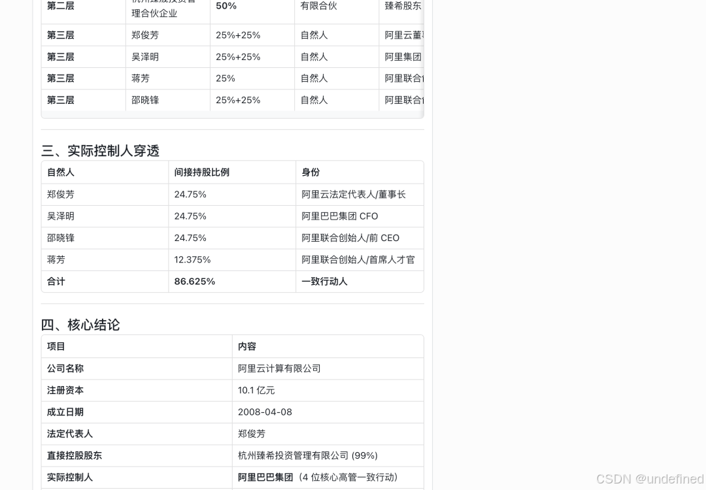Click 25%+25% in 吴泽明's layer row
This screenshot has width=706, height=490.
coord(238,57)
